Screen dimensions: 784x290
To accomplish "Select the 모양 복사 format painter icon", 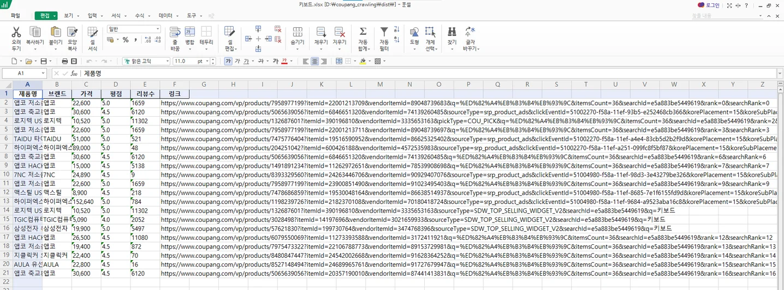I will [x=72, y=32].
